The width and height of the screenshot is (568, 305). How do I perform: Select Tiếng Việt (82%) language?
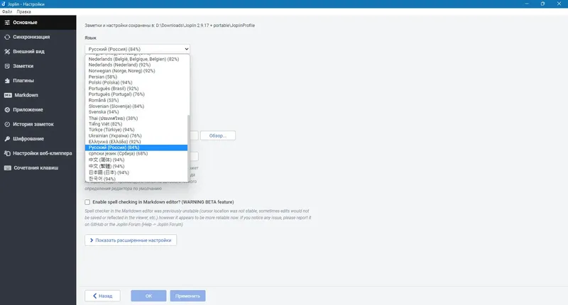coord(136,123)
